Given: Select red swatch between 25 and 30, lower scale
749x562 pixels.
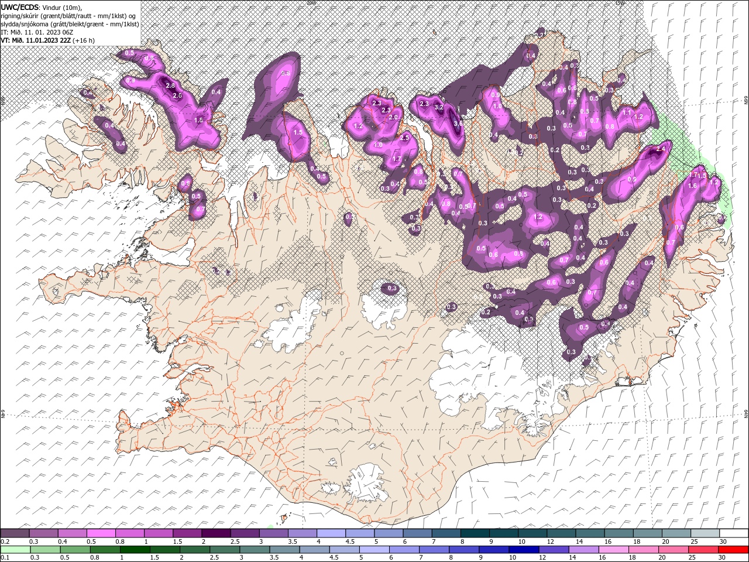Looking at the screenshot, I should tap(703, 550).
